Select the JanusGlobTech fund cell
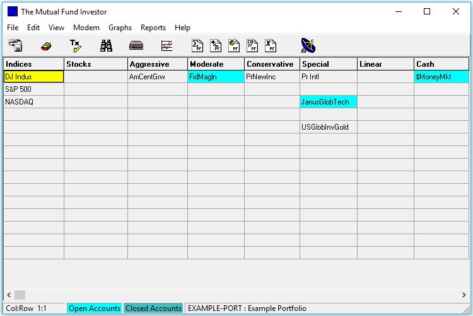 coord(329,102)
